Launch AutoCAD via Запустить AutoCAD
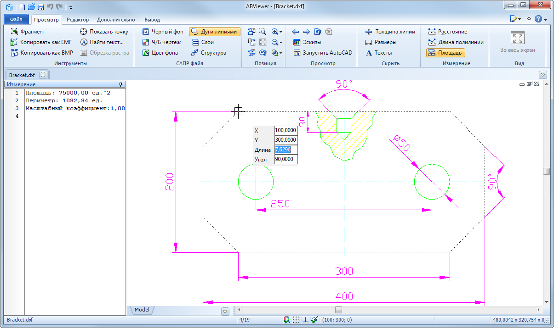The image size is (554, 328). tap(322, 53)
